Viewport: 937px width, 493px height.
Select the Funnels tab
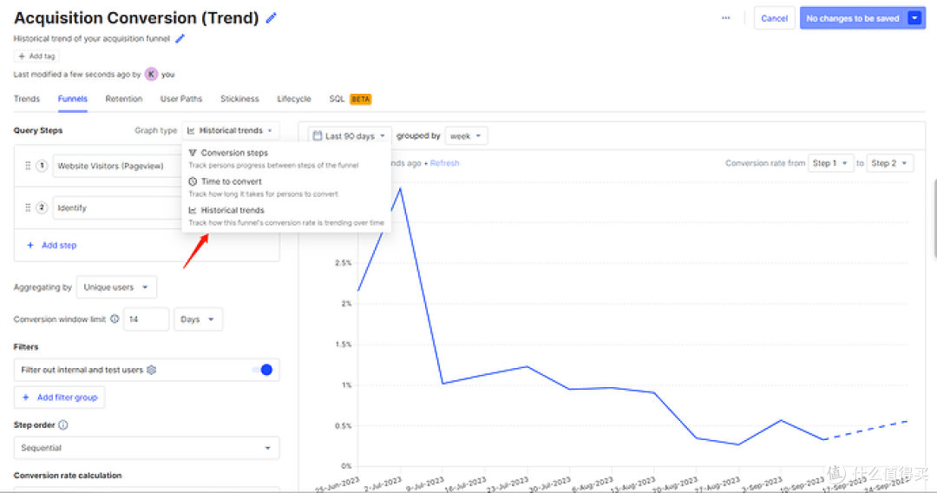[x=72, y=99]
